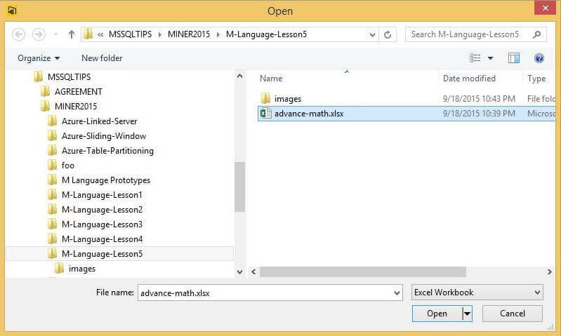Click the folder tree scroll-down arrow
The image size is (561, 336).
(x=239, y=271)
